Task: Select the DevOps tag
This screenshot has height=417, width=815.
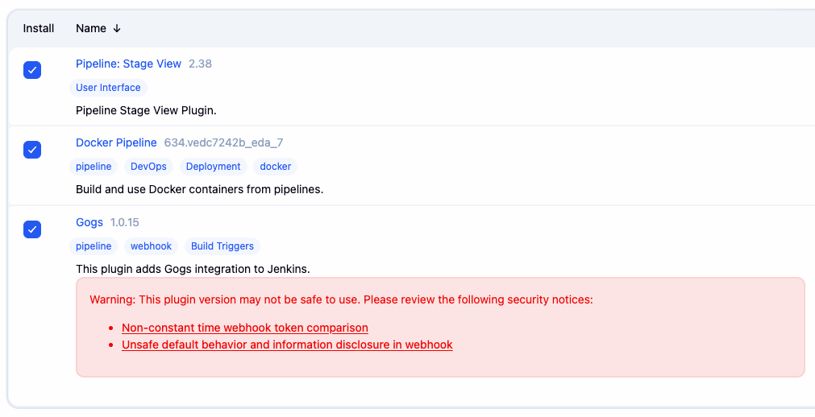Action: click(148, 167)
